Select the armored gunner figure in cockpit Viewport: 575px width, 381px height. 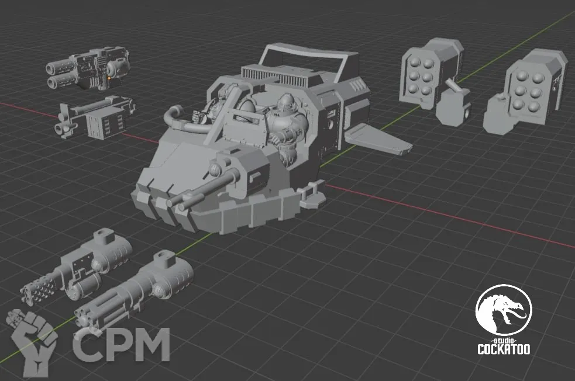[287, 124]
